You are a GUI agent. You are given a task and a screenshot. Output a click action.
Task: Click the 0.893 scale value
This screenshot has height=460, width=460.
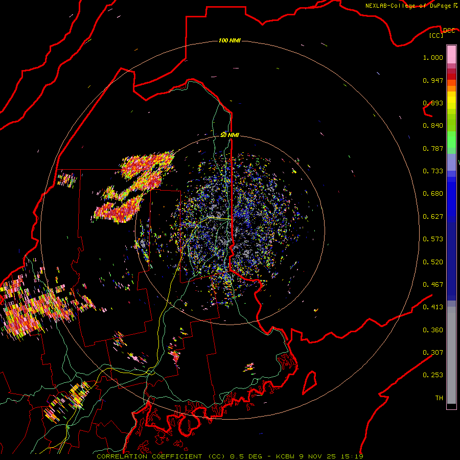coord(433,103)
